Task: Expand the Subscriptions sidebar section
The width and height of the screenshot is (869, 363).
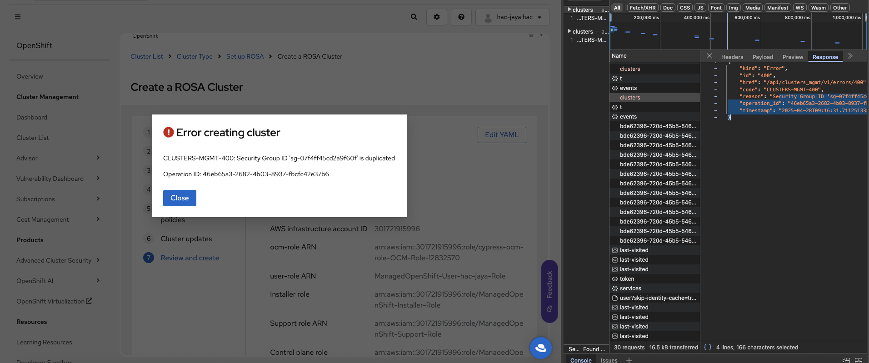Action: 58,199
